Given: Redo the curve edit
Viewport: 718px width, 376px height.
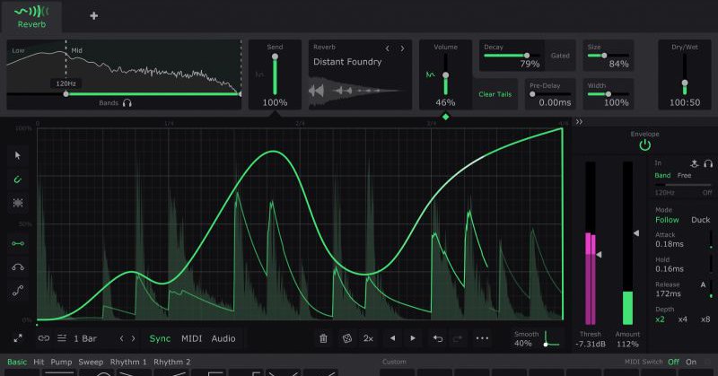Looking at the screenshot, I should click(x=458, y=338).
